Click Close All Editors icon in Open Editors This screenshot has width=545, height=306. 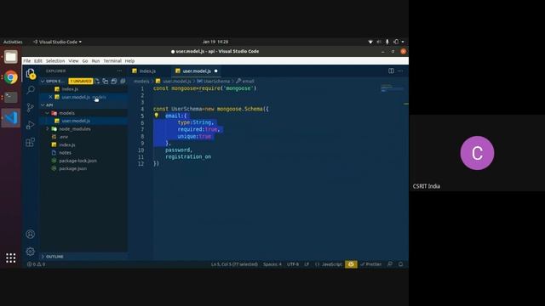[x=123, y=82]
